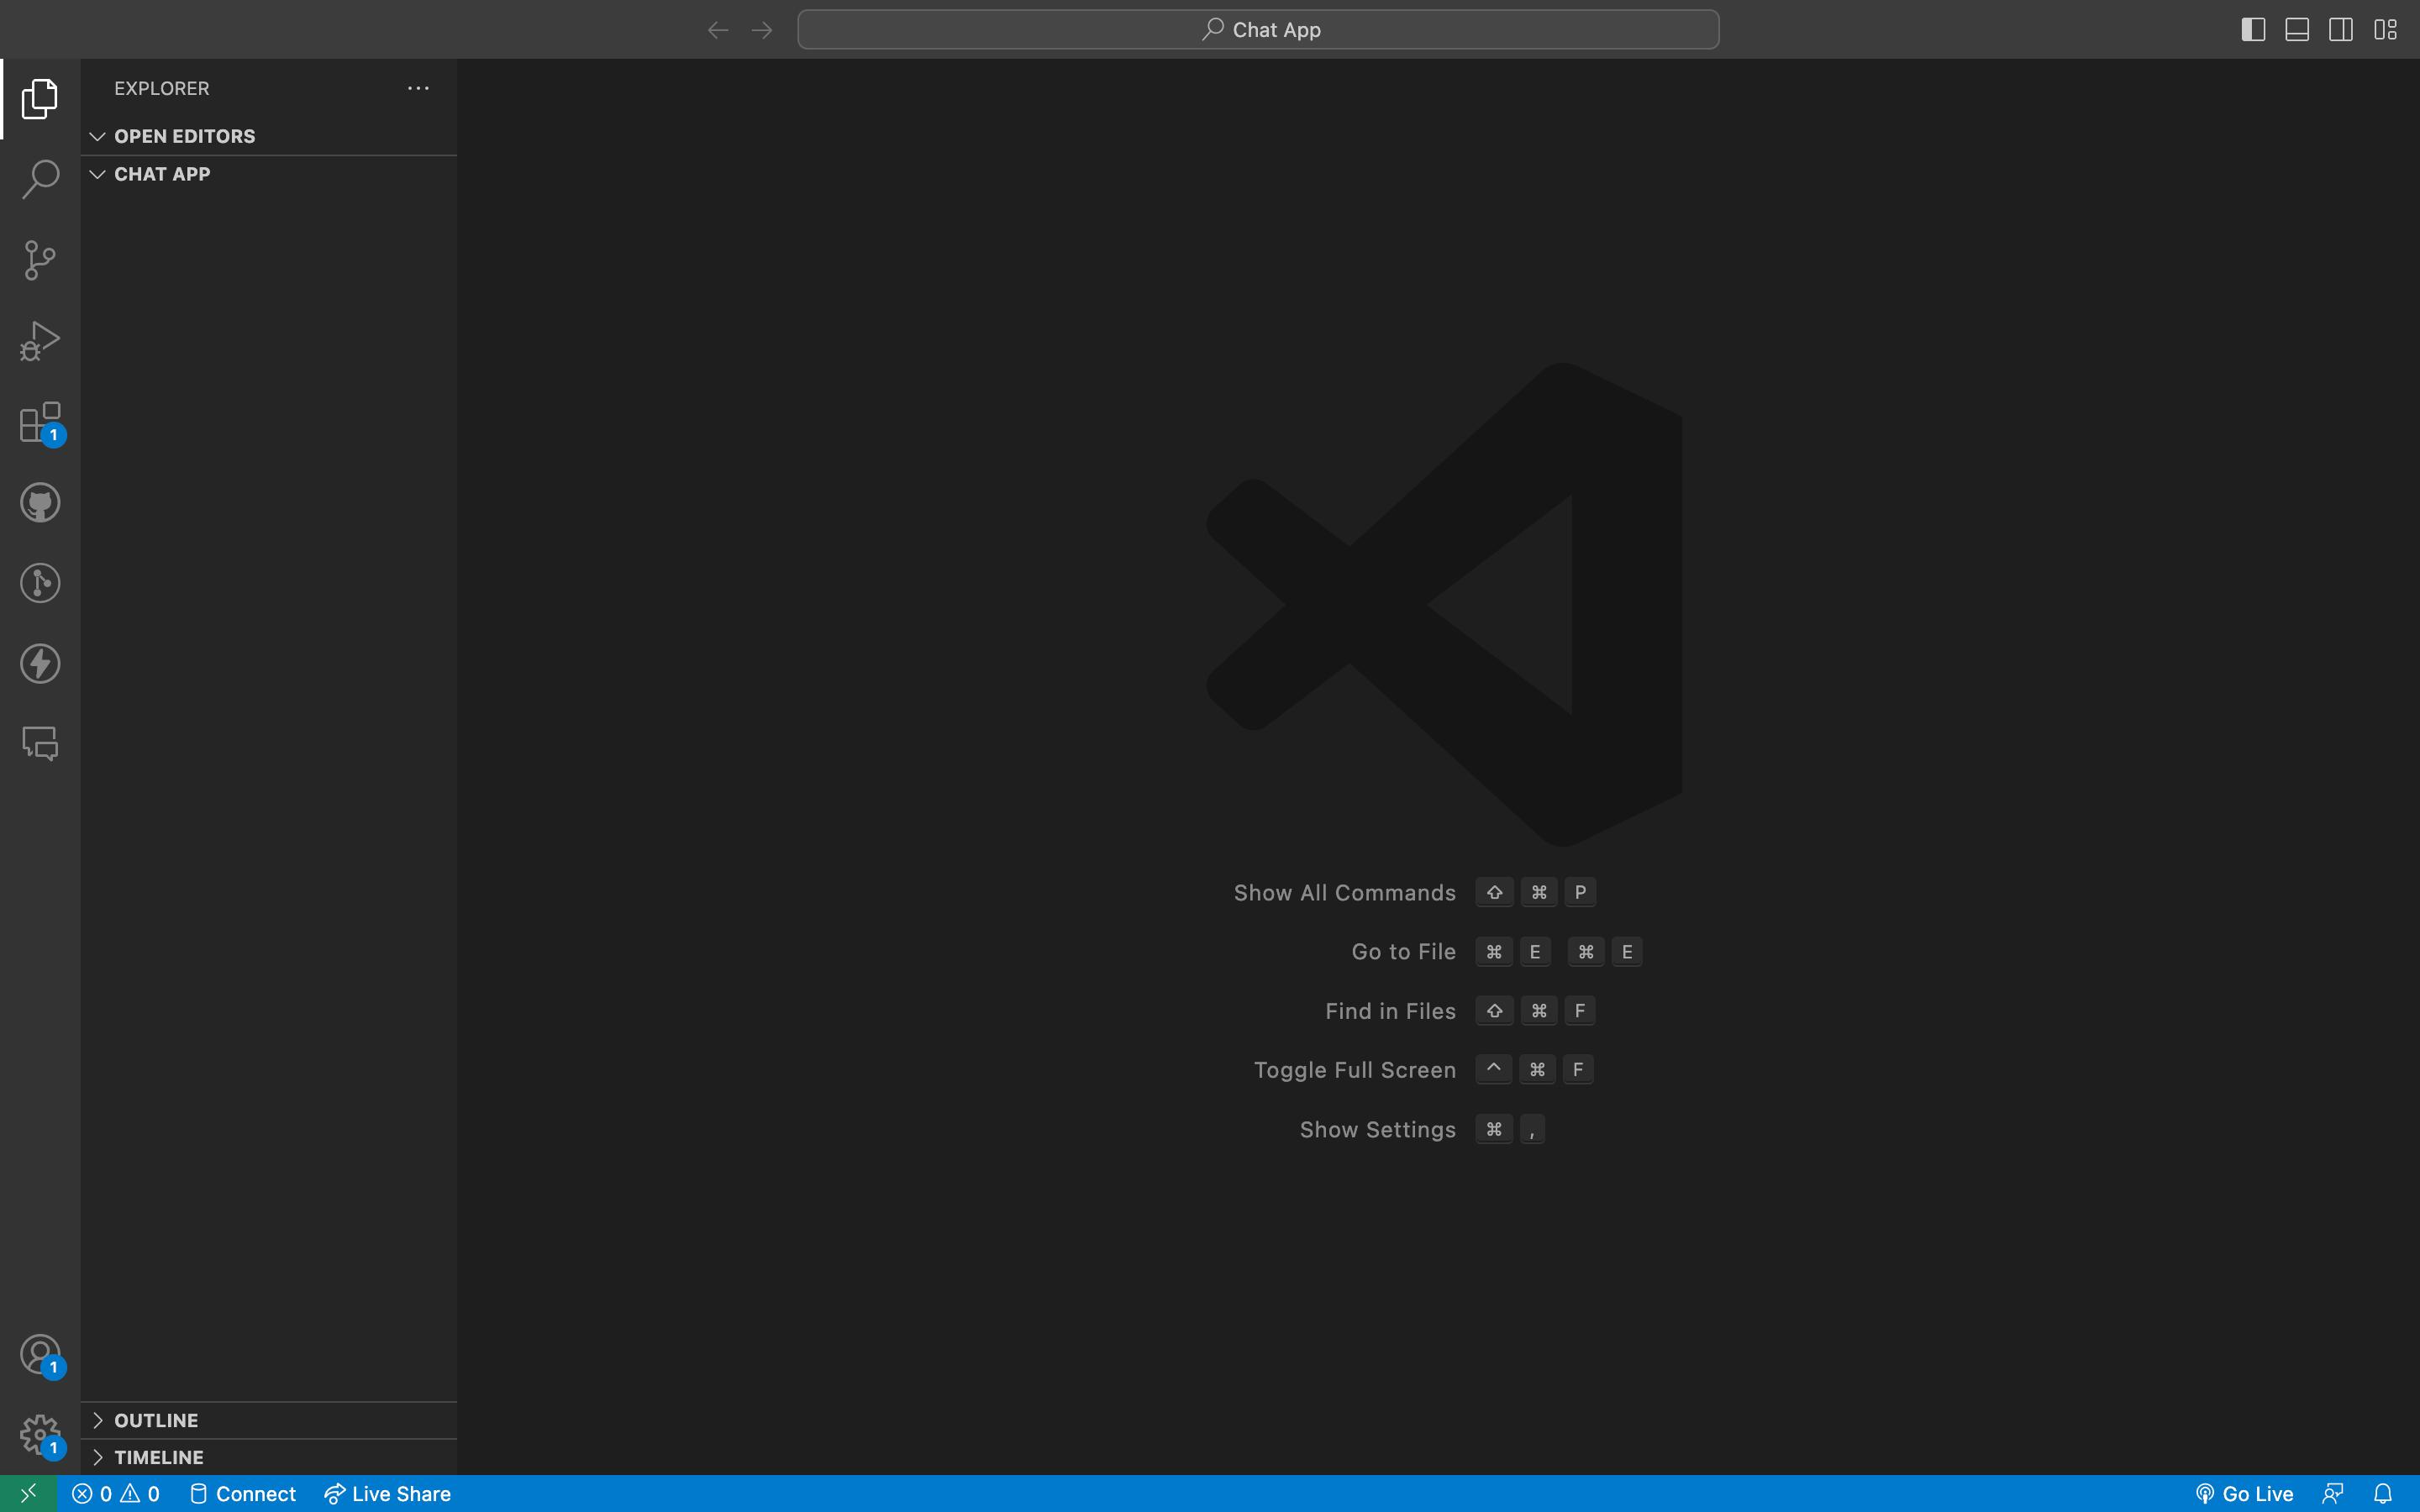Screen dimensions: 2420x1512
Task: Collapse the Open Editors section
Action: tap(269, 136)
